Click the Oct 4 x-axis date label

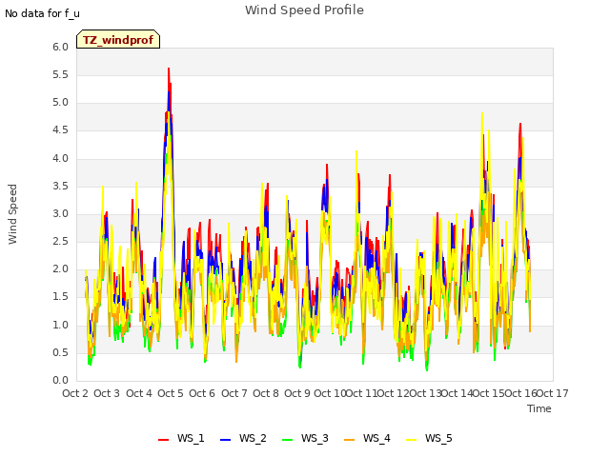pos(139,393)
